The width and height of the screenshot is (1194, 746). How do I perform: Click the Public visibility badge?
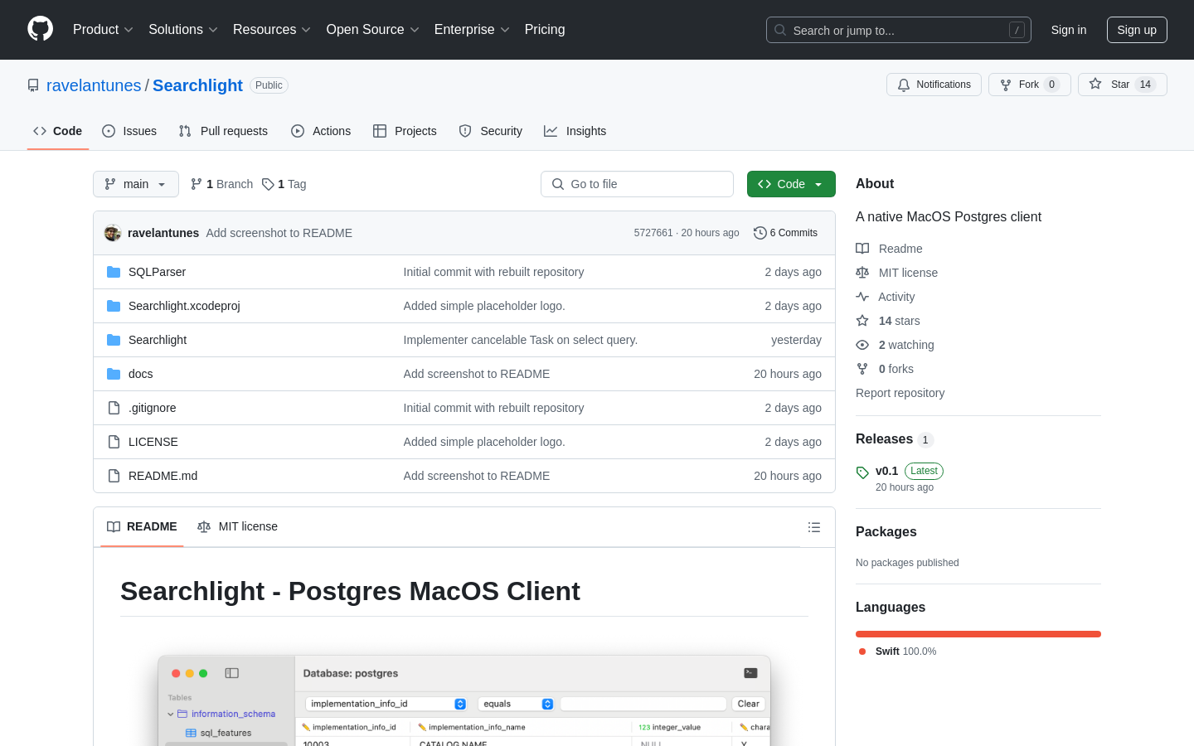(x=269, y=85)
